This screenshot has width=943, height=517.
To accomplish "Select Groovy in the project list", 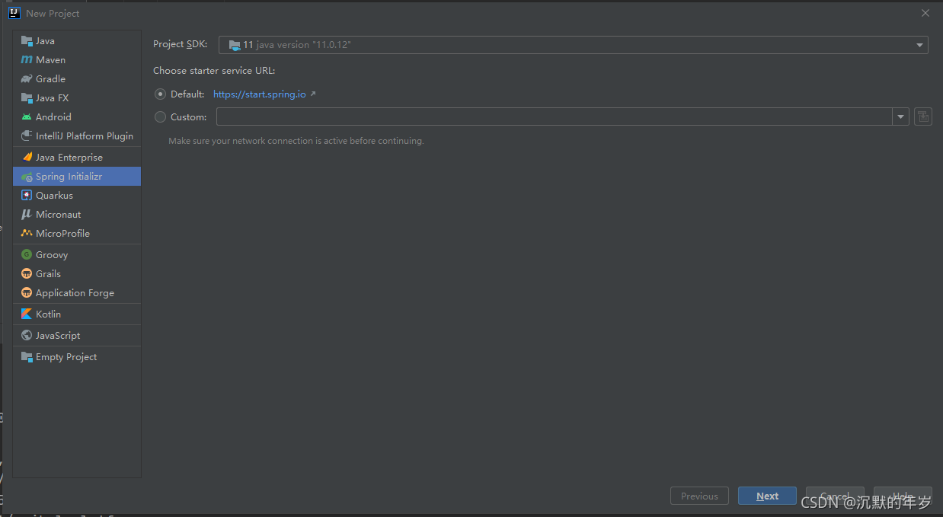I will pos(77,255).
